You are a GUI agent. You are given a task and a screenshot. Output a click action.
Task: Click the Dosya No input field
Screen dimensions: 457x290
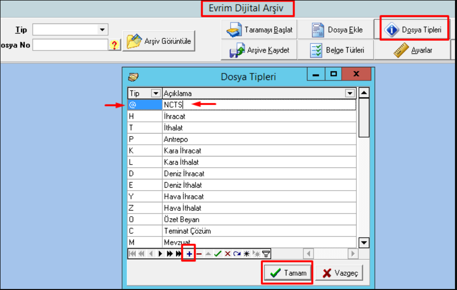click(x=70, y=45)
